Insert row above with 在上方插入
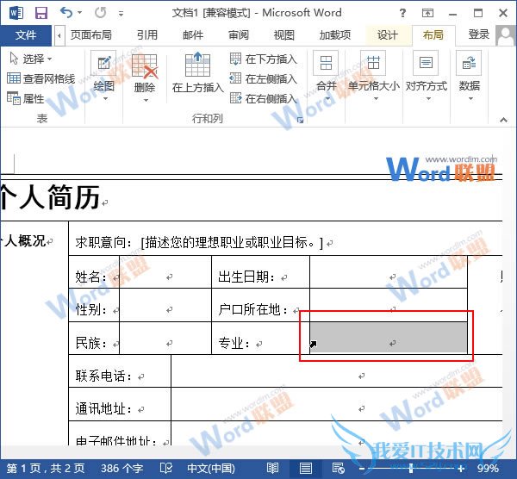Image resolution: width=517 pixels, height=479 pixels. tap(198, 72)
